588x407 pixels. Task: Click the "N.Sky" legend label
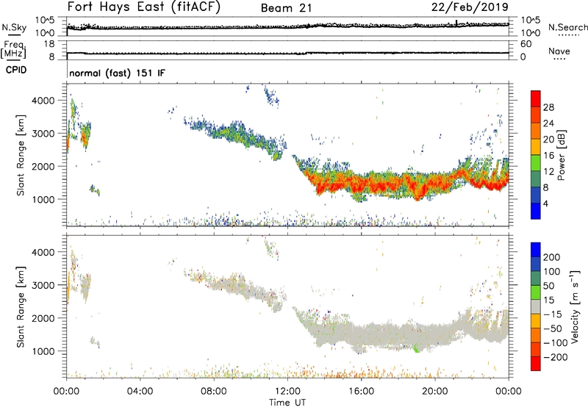tap(14, 27)
